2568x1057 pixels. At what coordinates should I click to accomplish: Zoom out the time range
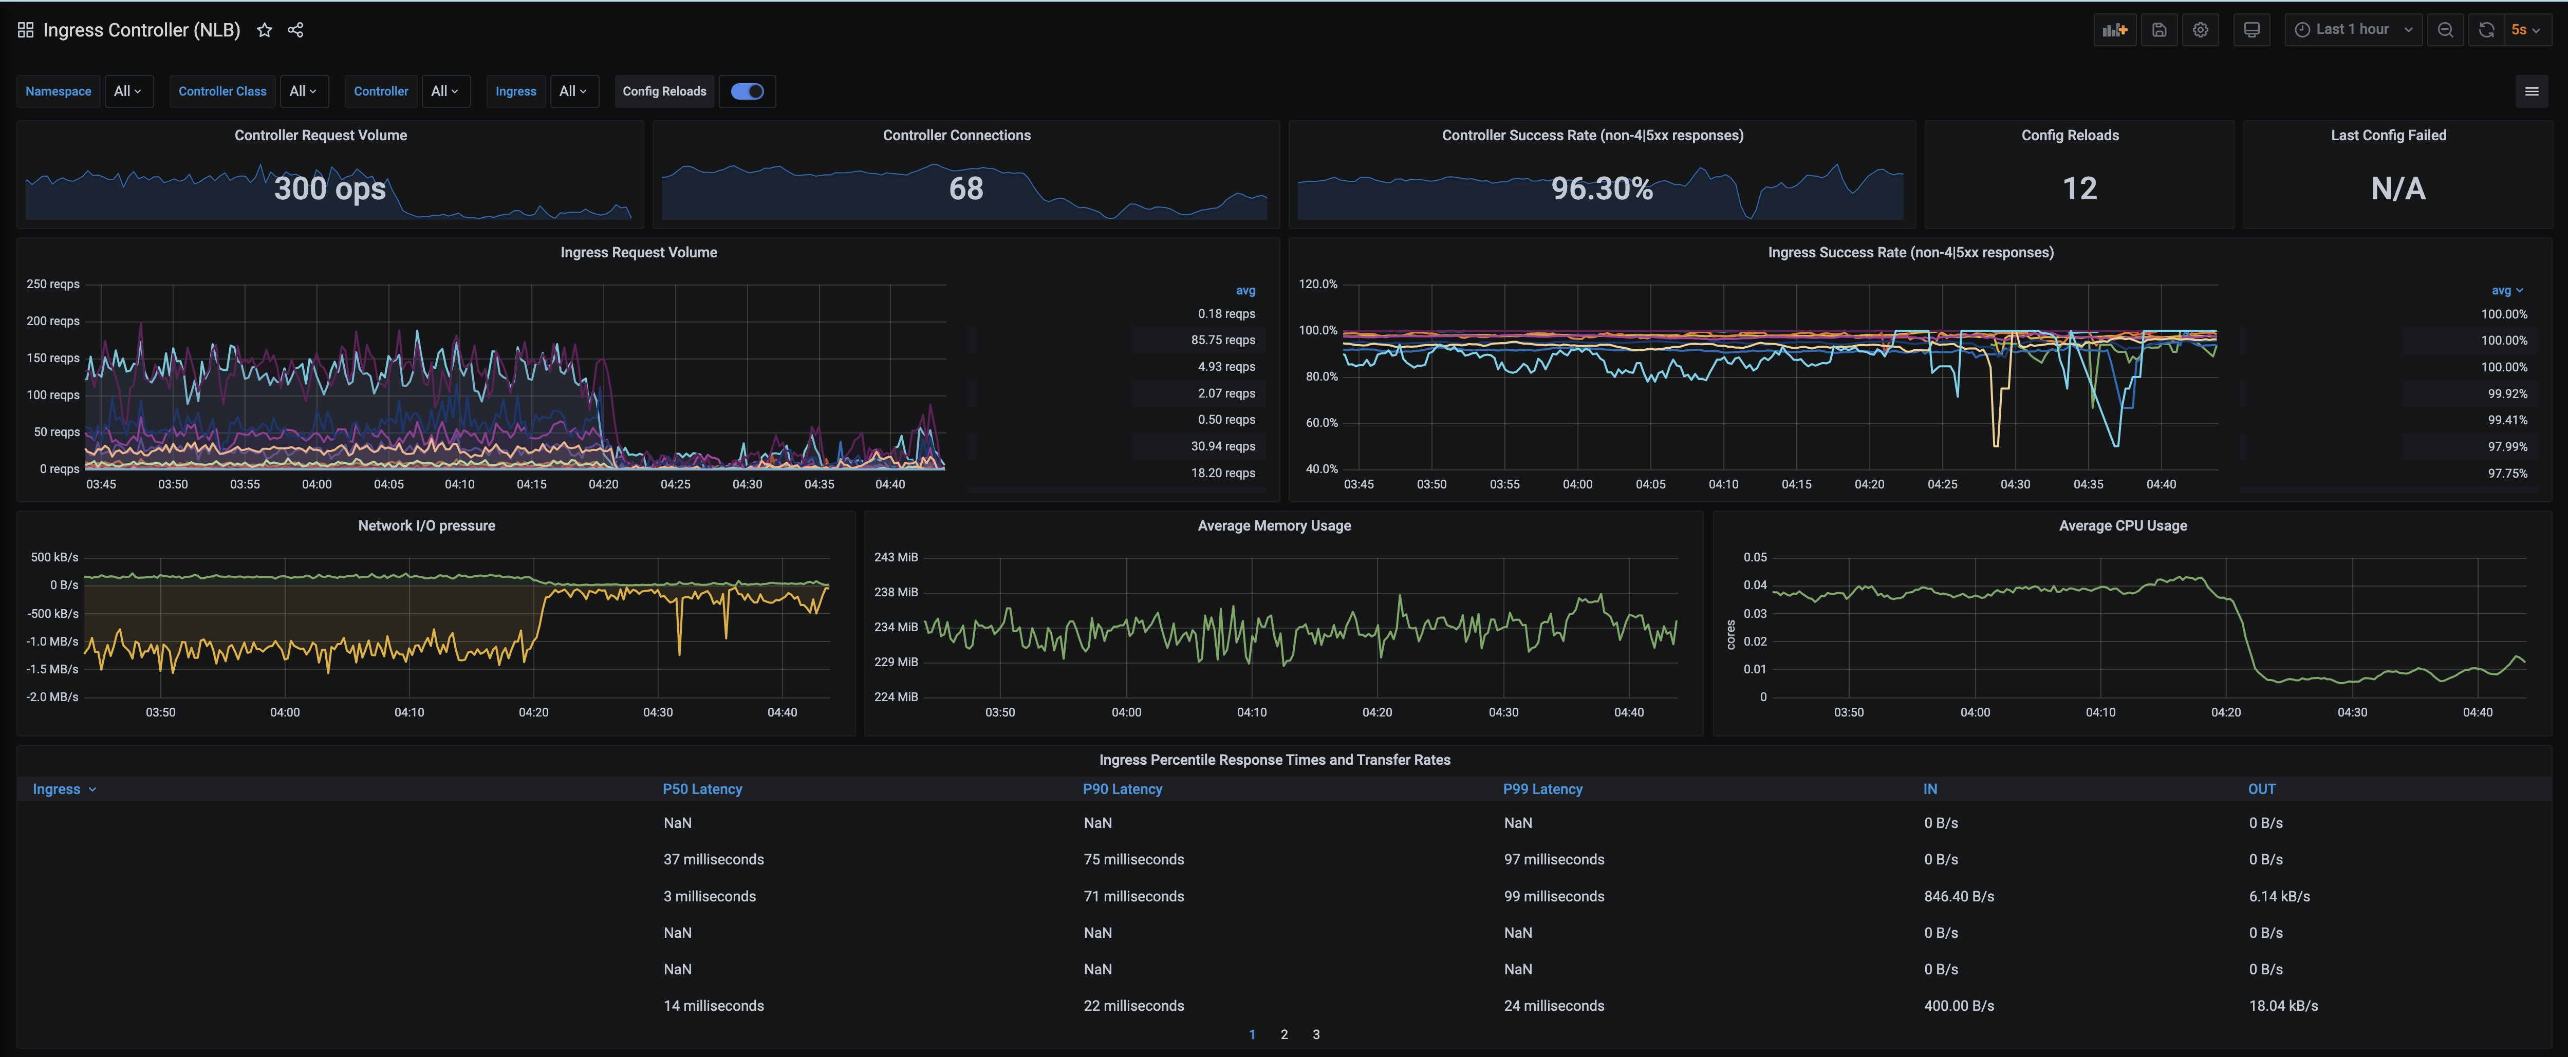[x=2444, y=30]
